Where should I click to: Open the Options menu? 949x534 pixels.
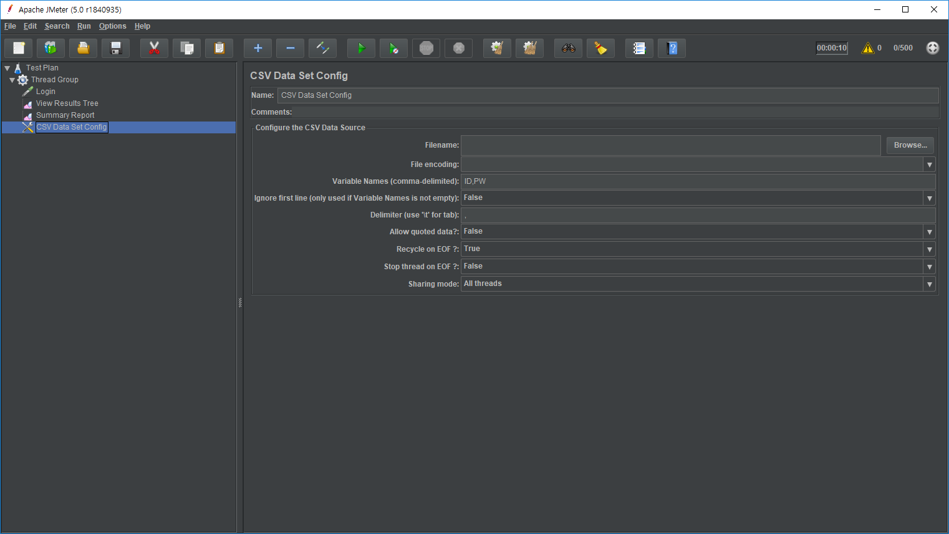click(112, 26)
